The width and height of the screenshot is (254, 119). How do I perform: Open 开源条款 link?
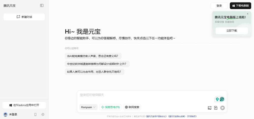(x=192, y=116)
